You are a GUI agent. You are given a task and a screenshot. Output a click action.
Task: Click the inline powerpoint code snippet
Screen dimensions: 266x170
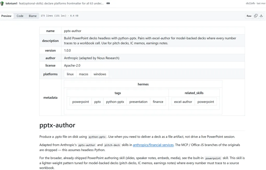[213, 158]
